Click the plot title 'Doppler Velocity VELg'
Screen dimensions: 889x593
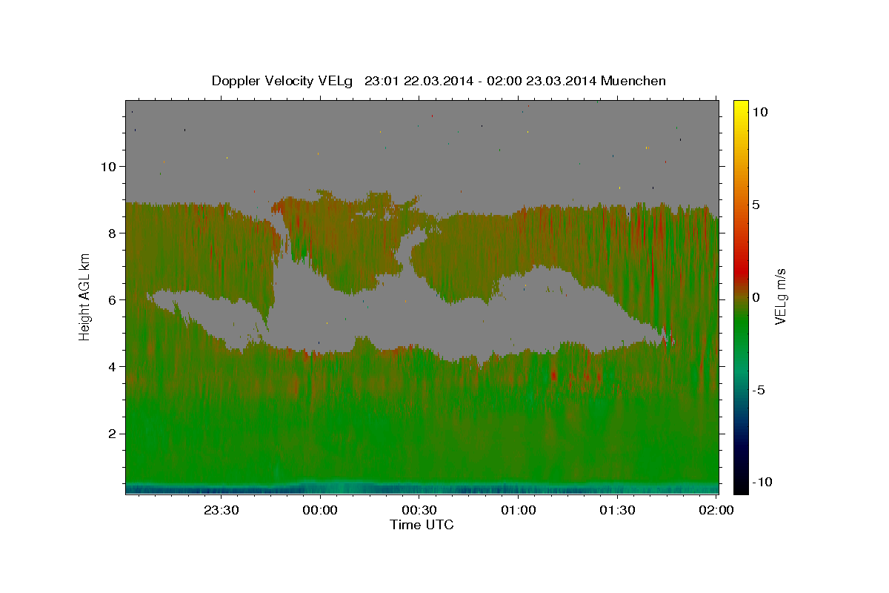click(283, 81)
